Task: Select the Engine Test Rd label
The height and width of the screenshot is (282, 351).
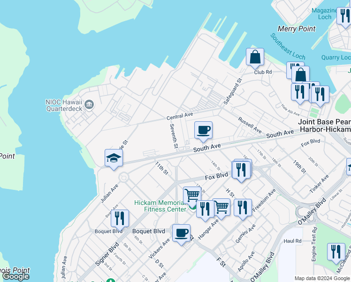Action: point(314,244)
